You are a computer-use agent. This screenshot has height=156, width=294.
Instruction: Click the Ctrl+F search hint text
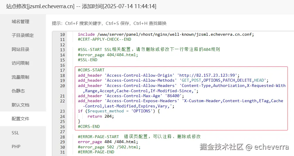(83, 23)
